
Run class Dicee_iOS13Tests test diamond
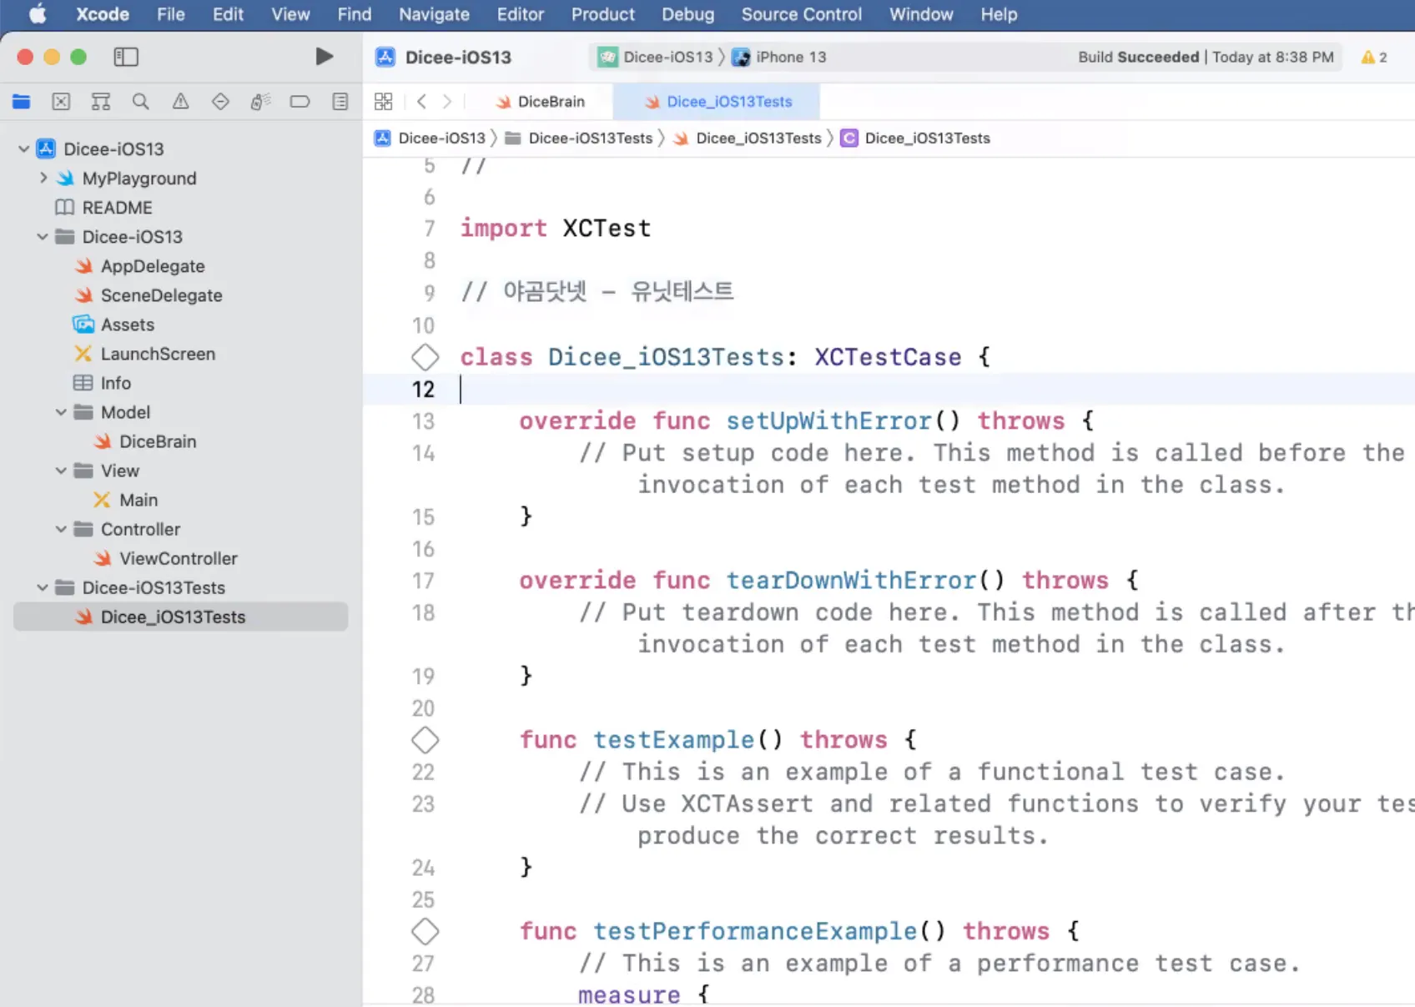(425, 357)
